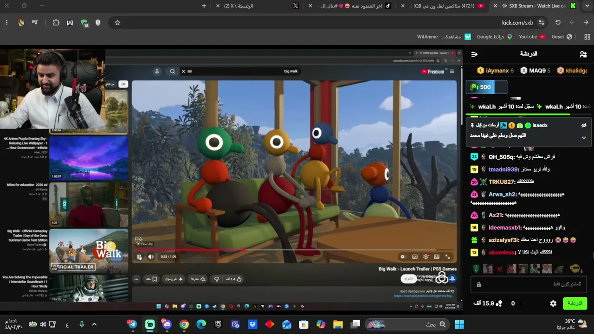Viewport: 594px width, 334px height.
Task: Reload the kick.com page
Action: (558, 23)
